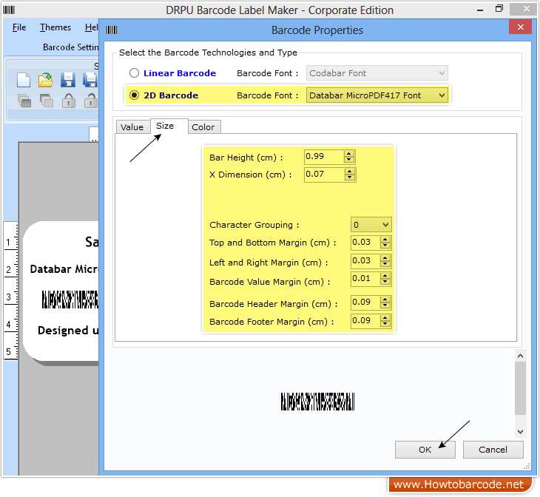Increase Barcode Header Margin spinner

click(385, 300)
